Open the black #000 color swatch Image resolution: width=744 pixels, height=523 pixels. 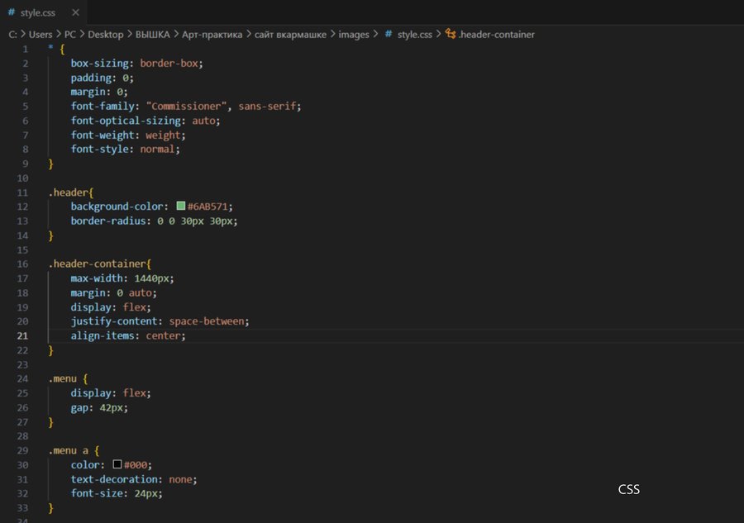117,465
